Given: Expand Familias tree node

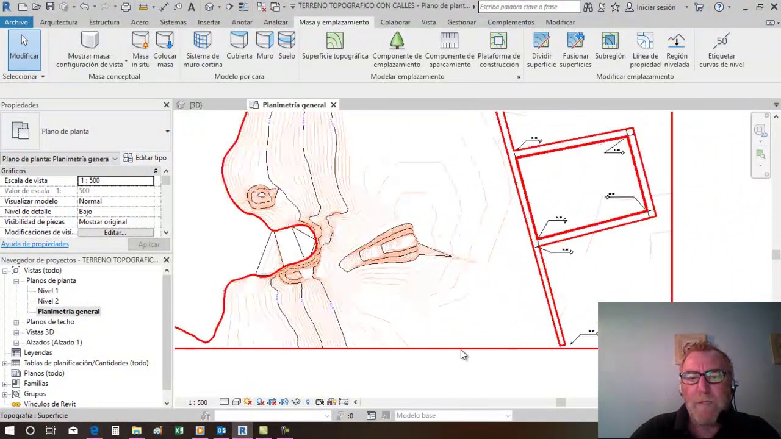Looking at the screenshot, I should click(x=5, y=384).
